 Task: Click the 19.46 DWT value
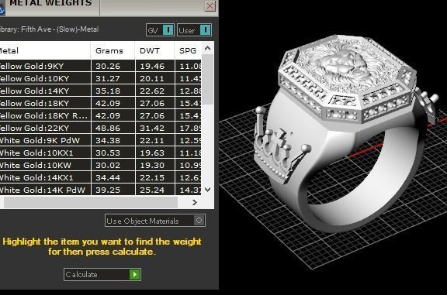pos(152,67)
